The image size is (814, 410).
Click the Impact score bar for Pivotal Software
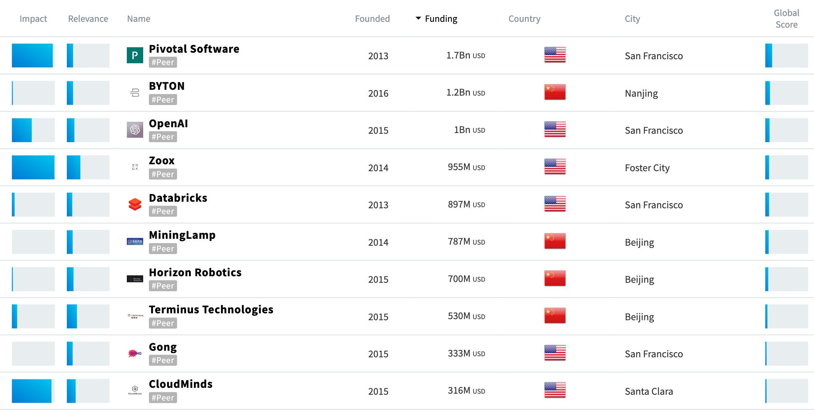pyautogui.click(x=33, y=55)
